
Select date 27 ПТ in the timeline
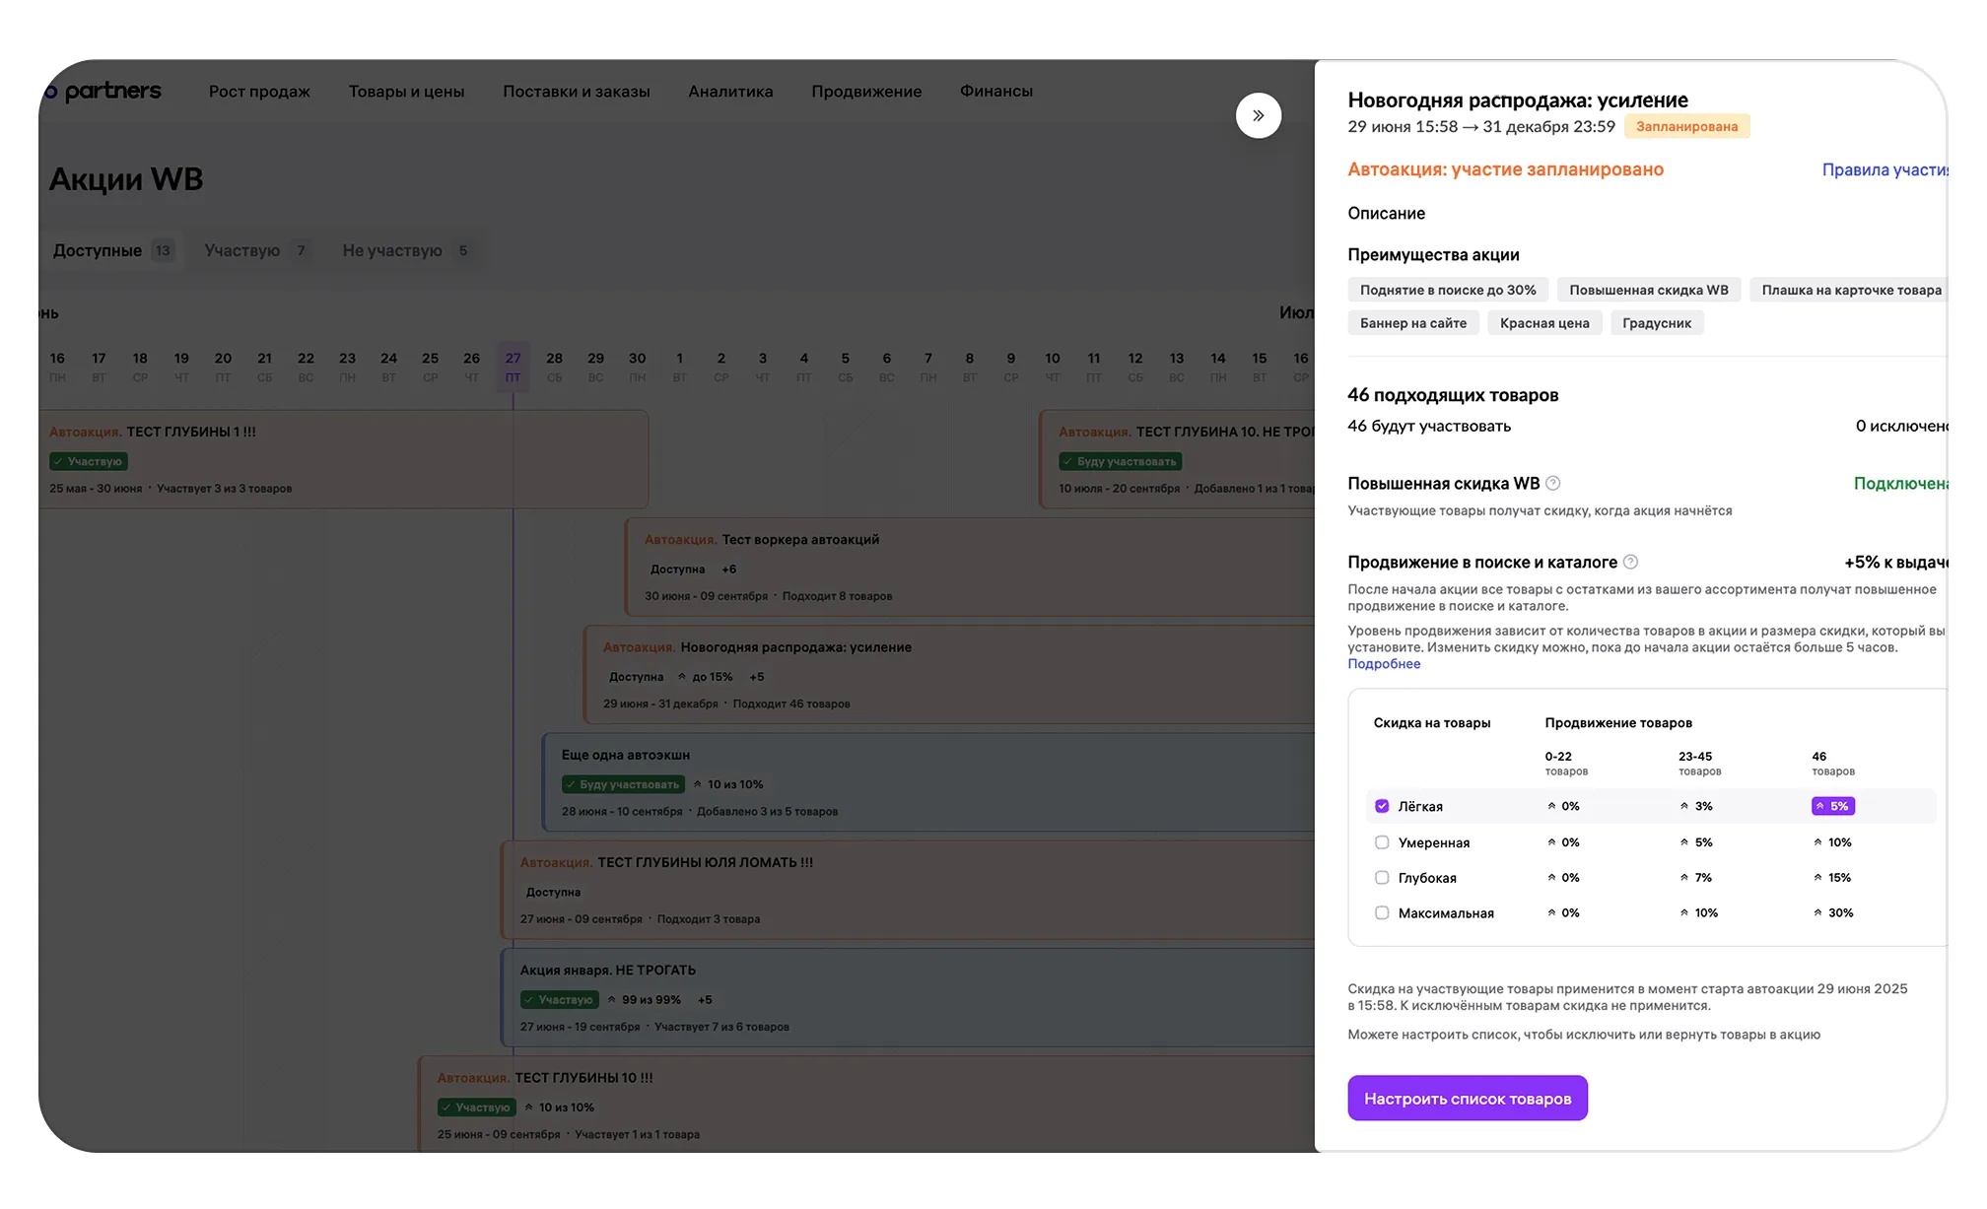513,366
